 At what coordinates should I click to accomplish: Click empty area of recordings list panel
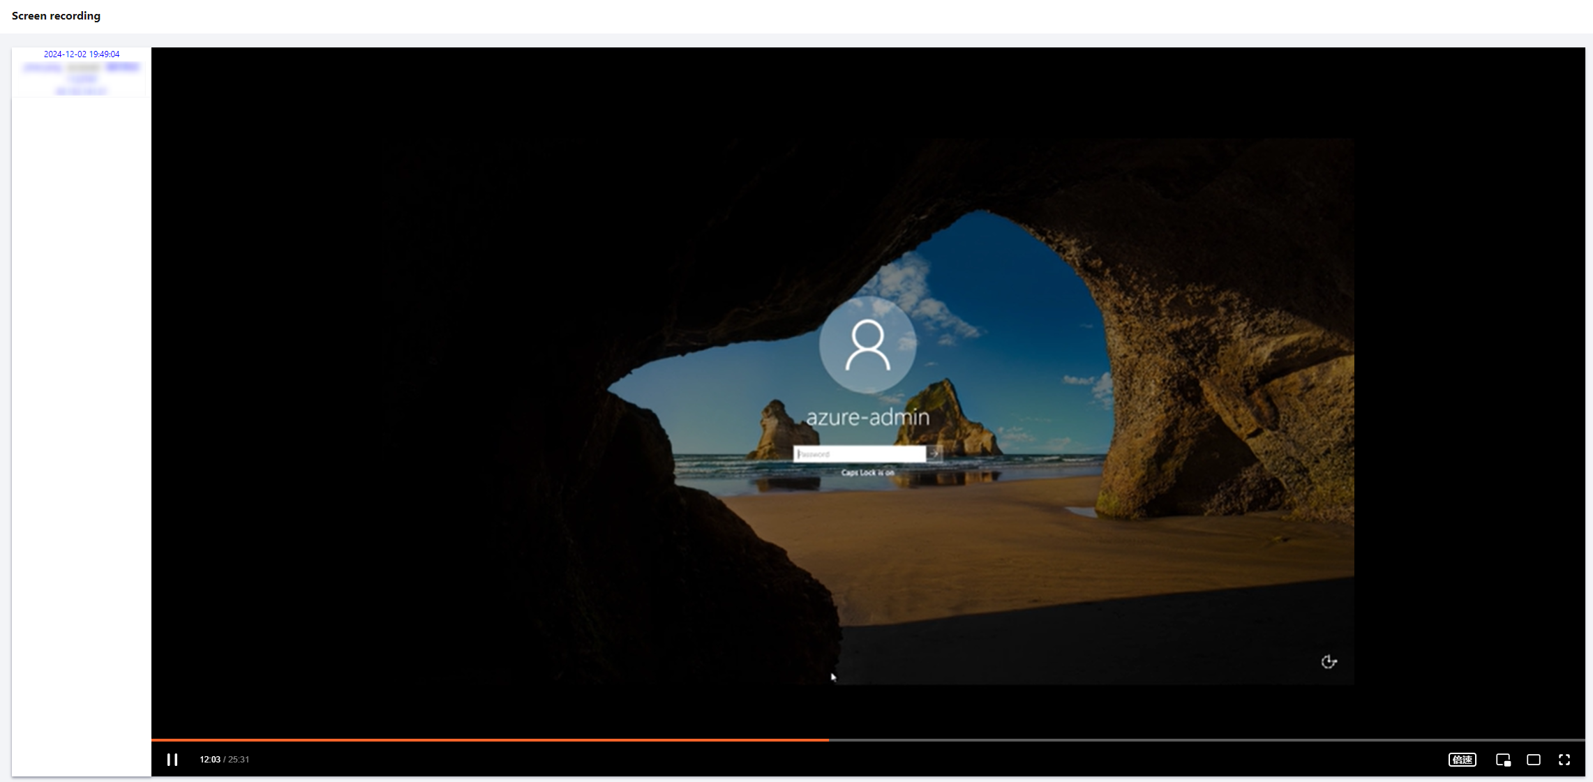click(82, 419)
